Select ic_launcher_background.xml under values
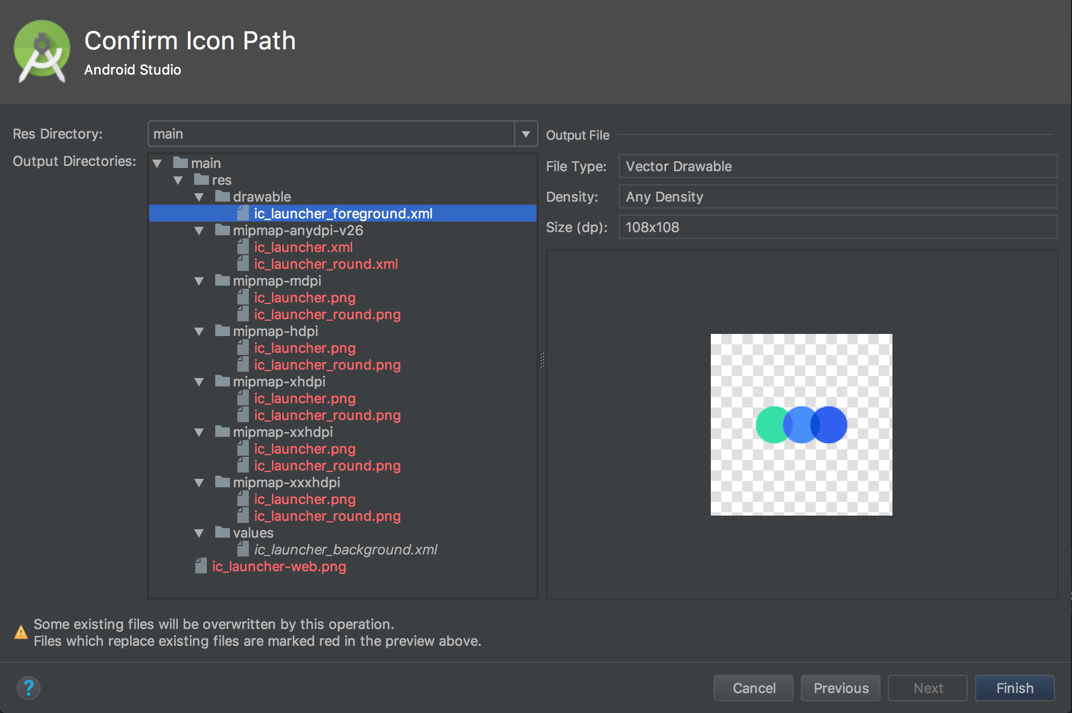Image resolution: width=1072 pixels, height=713 pixels. tap(345, 549)
